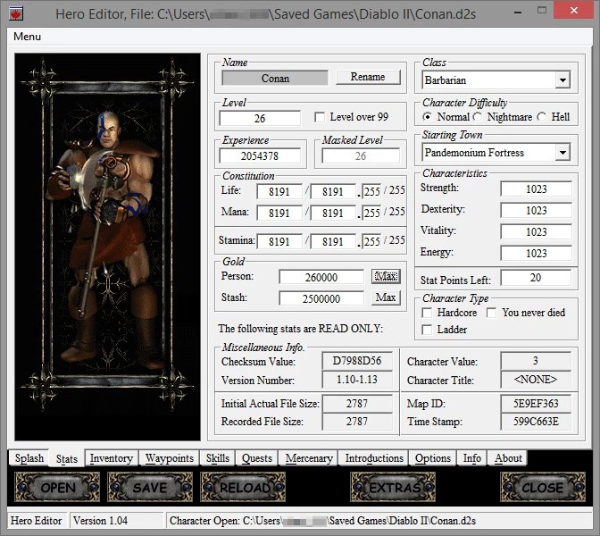Click the Character Title <NONE> value
This screenshot has height=536, width=600.
(536, 380)
